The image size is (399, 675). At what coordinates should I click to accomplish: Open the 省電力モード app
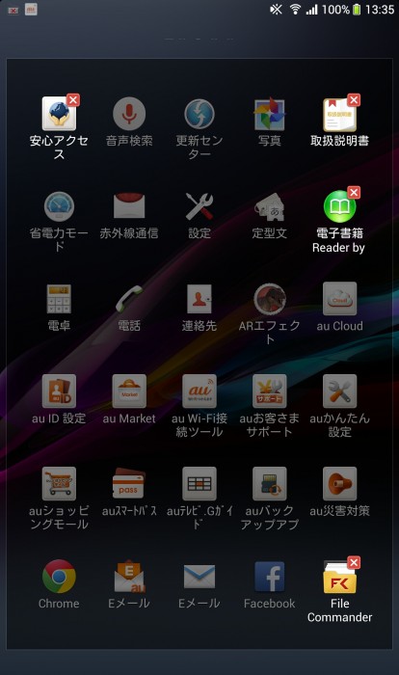pyautogui.click(x=59, y=206)
